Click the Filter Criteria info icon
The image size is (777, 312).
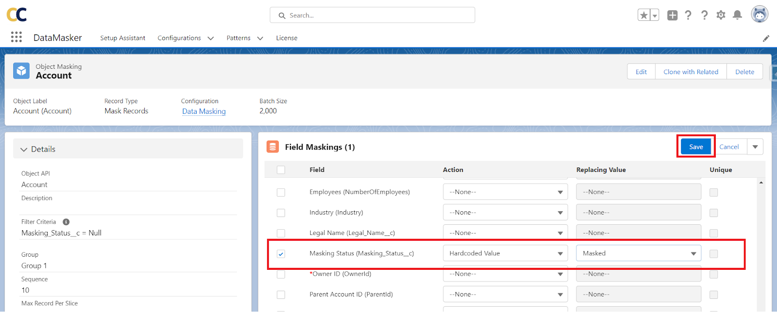click(x=66, y=222)
